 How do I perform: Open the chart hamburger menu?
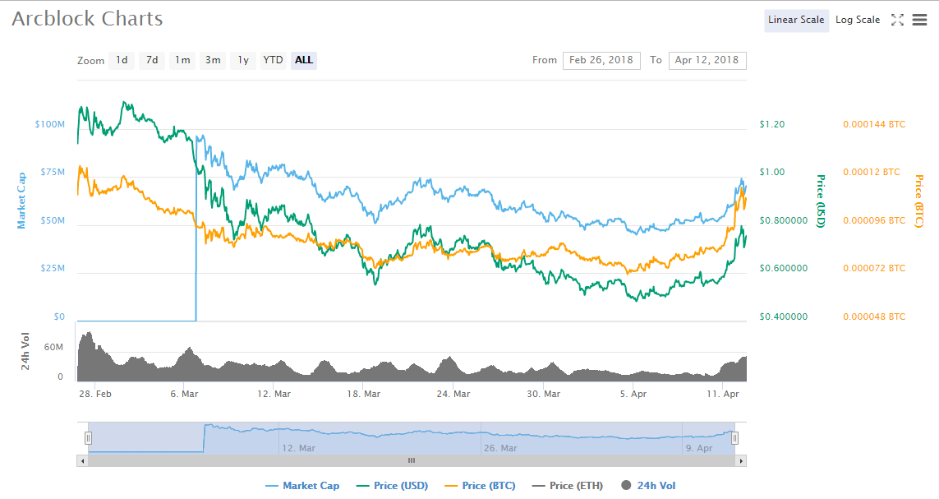pos(919,20)
